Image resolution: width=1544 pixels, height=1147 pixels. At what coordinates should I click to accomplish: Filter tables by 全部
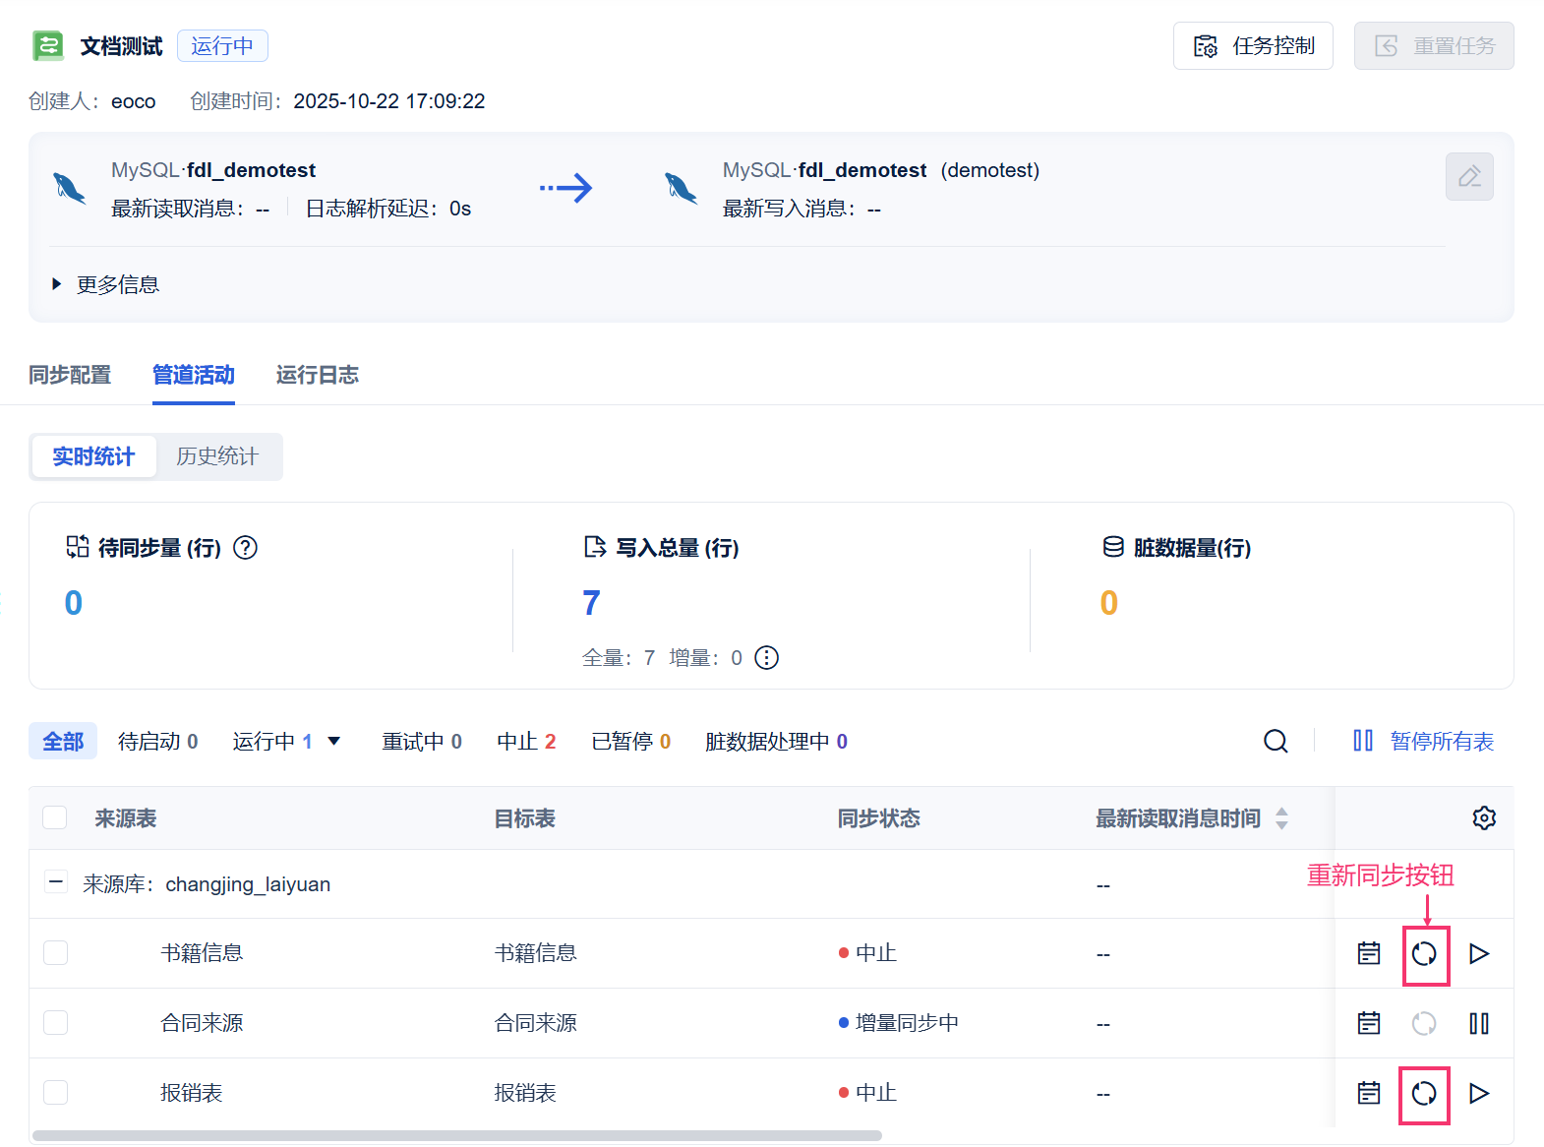(x=63, y=741)
